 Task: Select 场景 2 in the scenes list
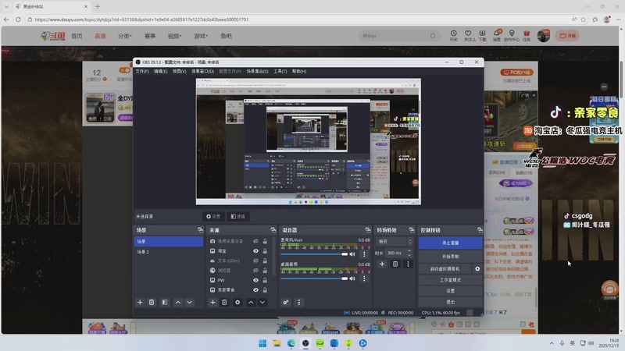pyautogui.click(x=143, y=252)
